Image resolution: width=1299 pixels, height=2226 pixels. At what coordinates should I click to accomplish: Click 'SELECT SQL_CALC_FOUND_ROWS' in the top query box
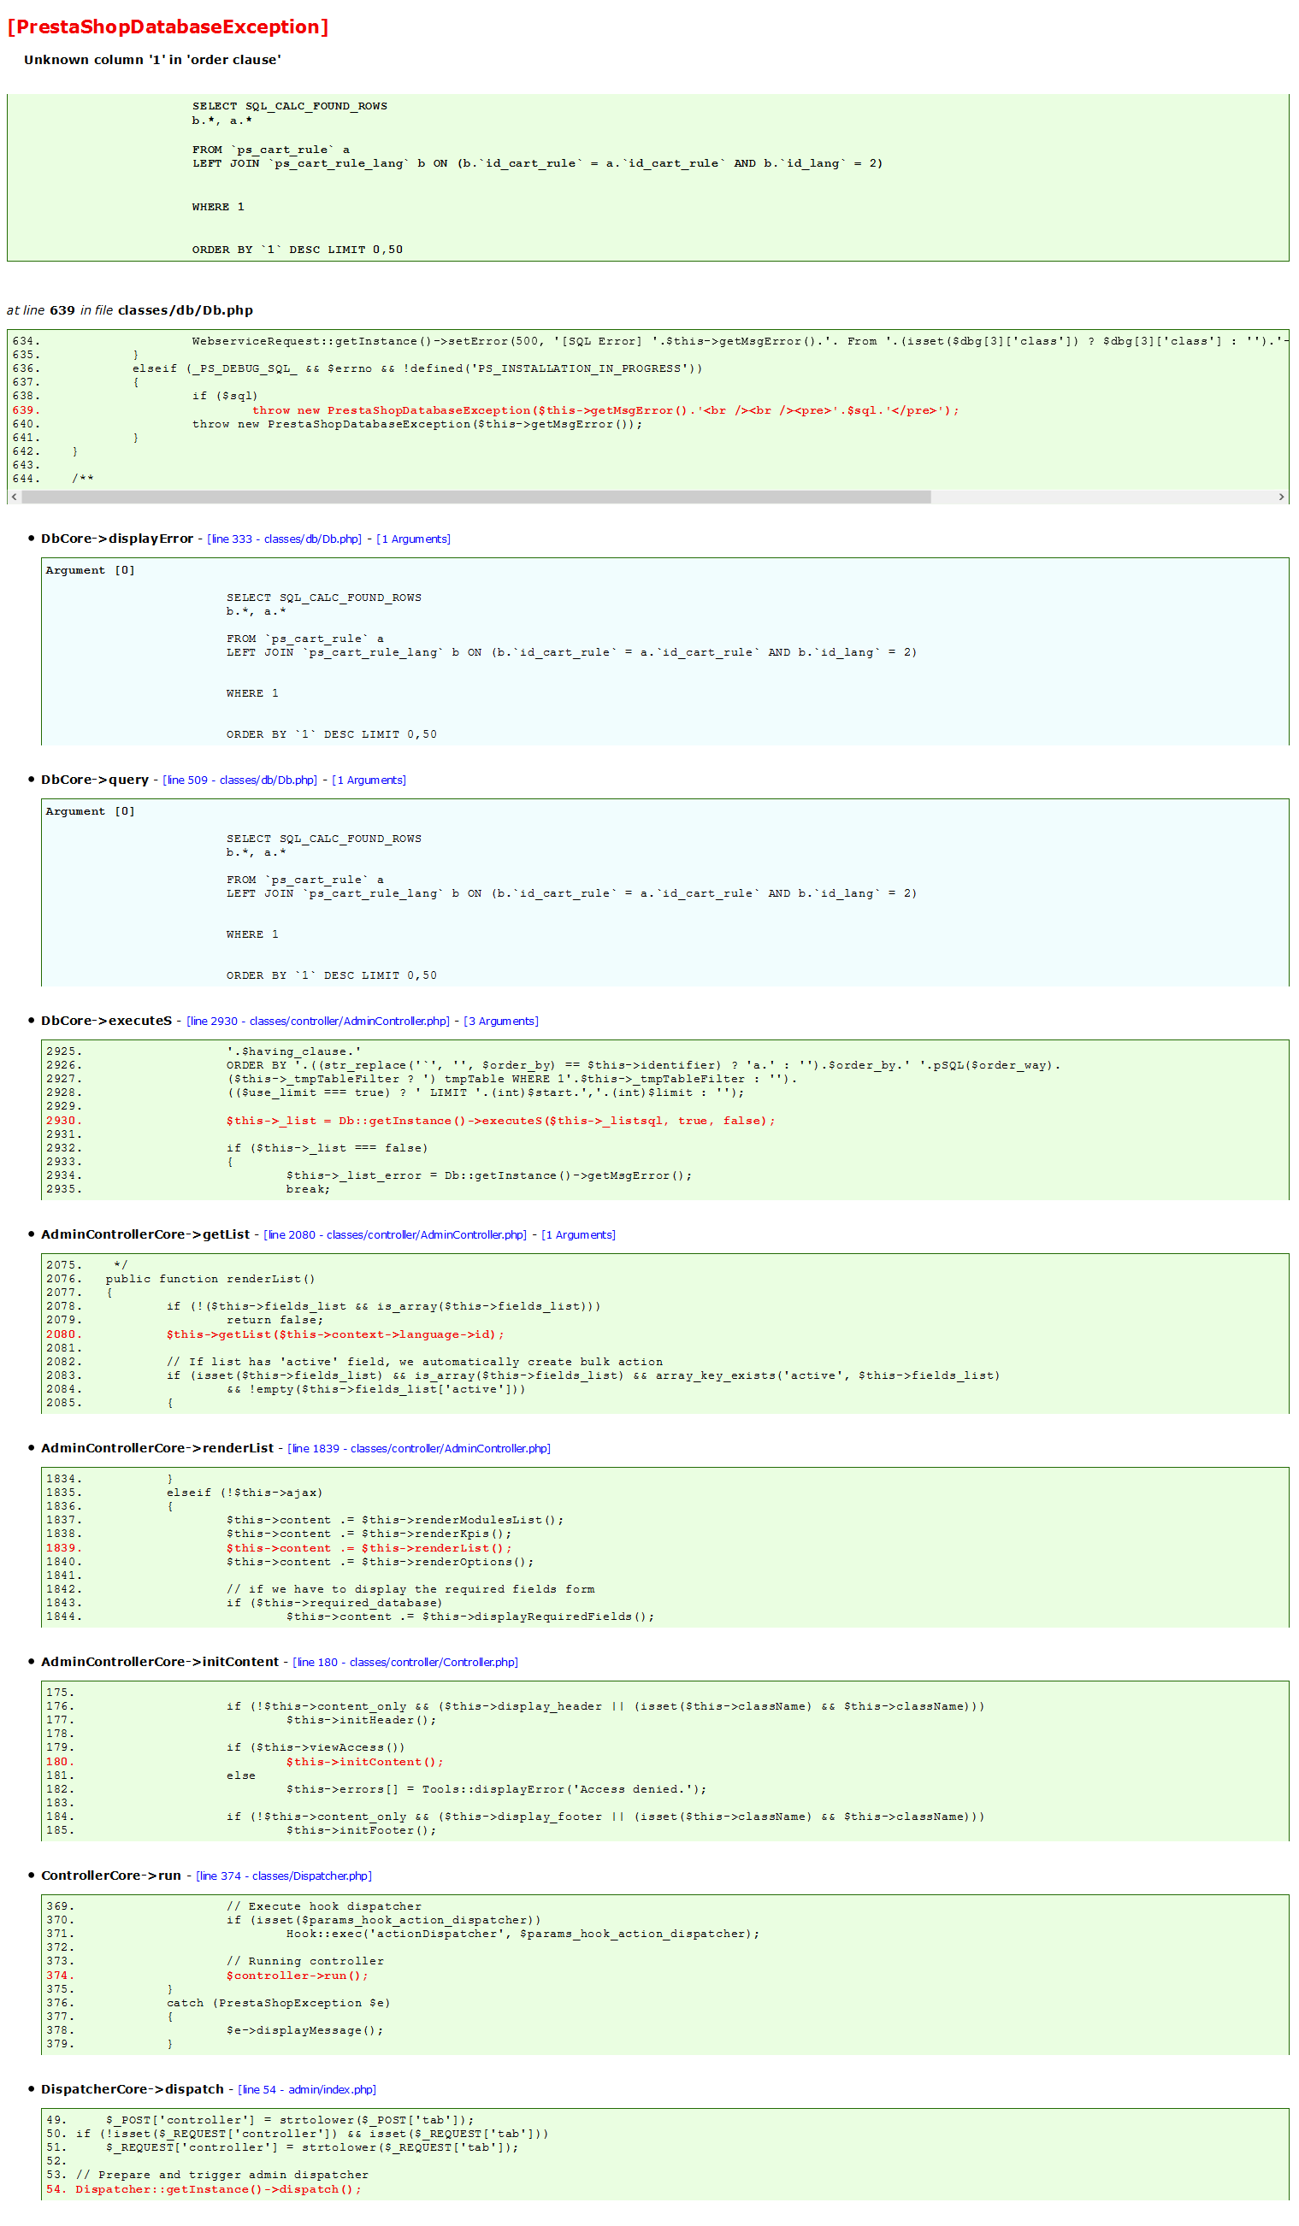point(290,107)
